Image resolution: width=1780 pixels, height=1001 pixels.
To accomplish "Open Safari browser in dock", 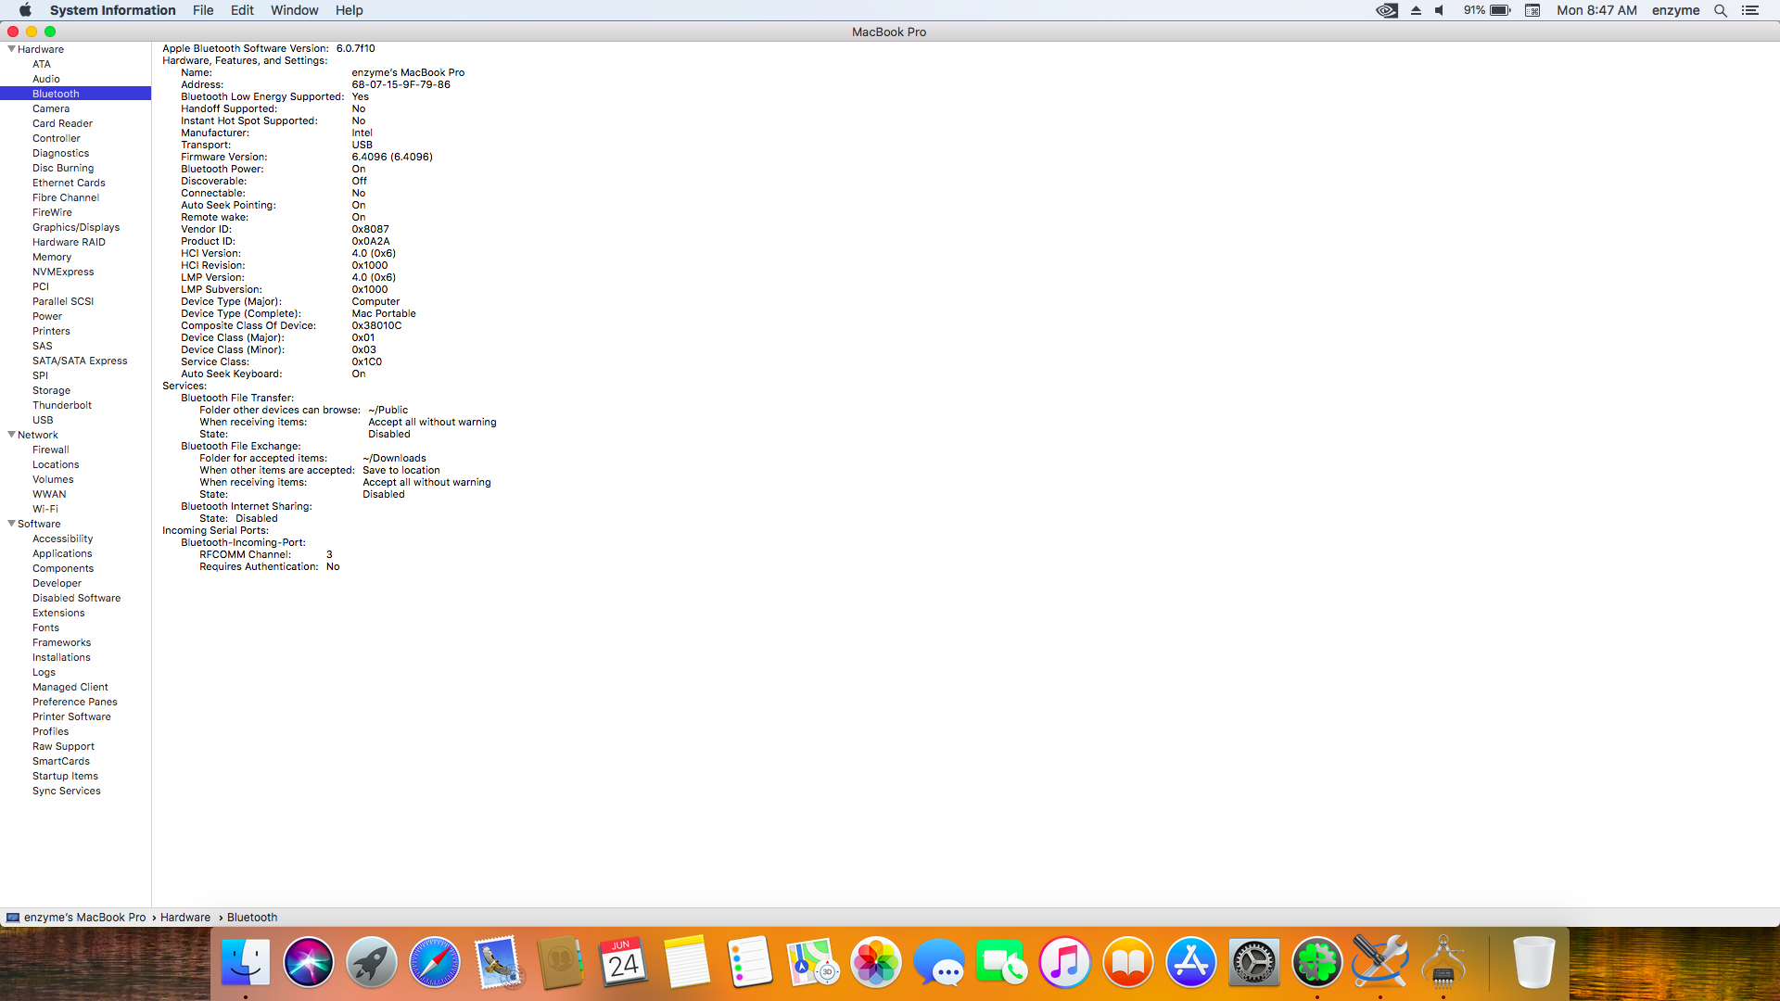I will [x=434, y=962].
